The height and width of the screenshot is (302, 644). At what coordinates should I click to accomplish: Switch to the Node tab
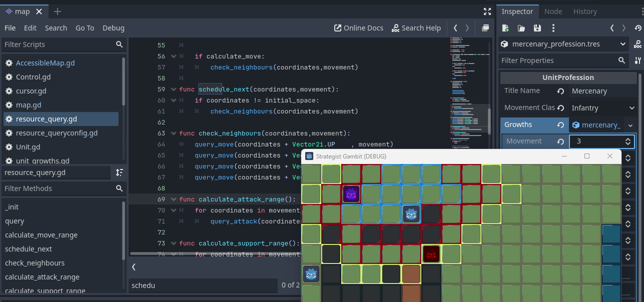click(553, 11)
